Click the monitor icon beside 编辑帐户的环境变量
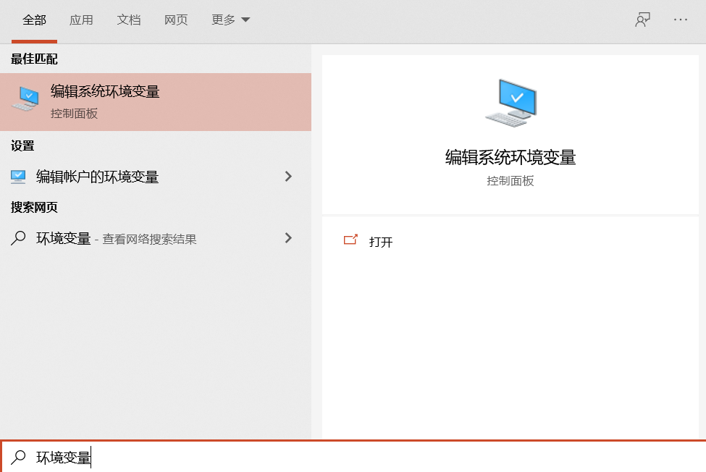The width and height of the screenshot is (706, 472). pos(18,177)
